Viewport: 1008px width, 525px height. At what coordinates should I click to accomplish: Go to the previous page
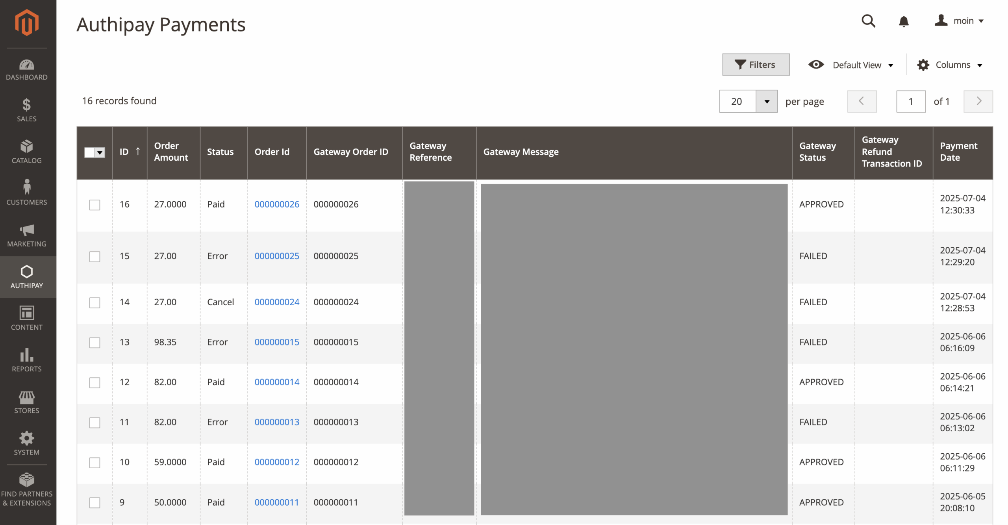click(x=862, y=102)
